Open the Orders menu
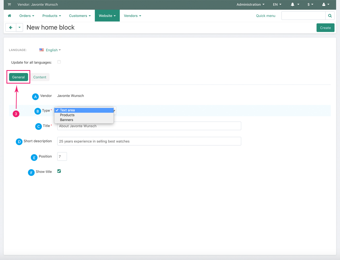 (27, 16)
